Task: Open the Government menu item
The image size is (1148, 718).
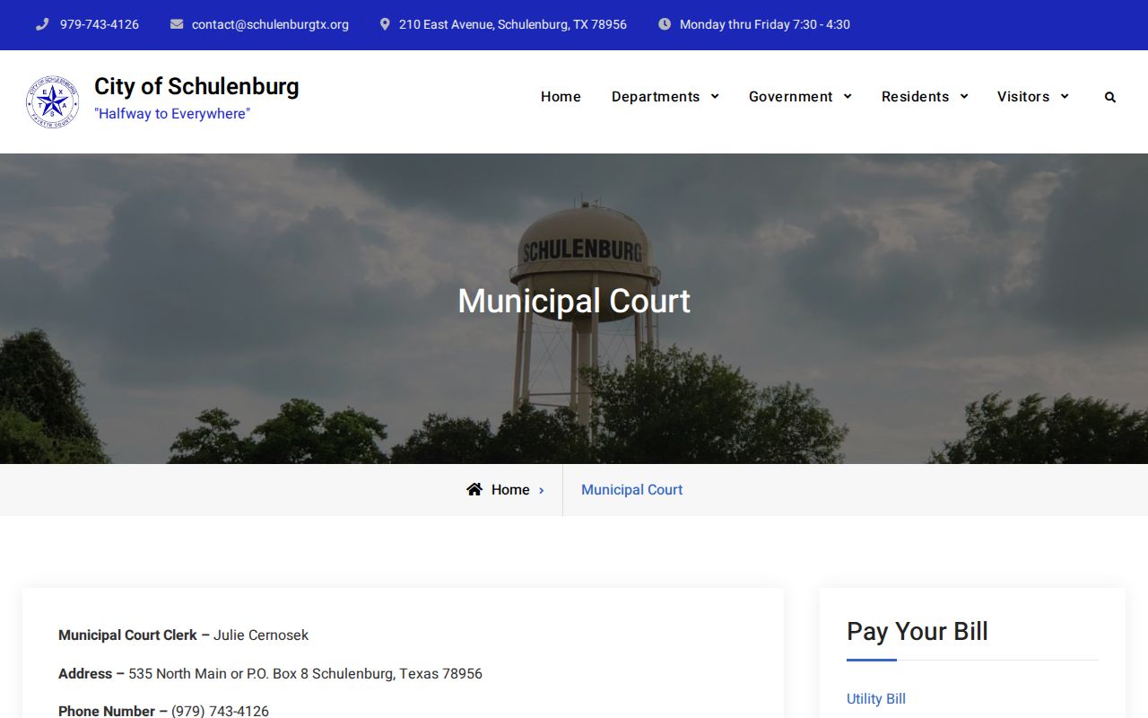Action: (x=791, y=96)
